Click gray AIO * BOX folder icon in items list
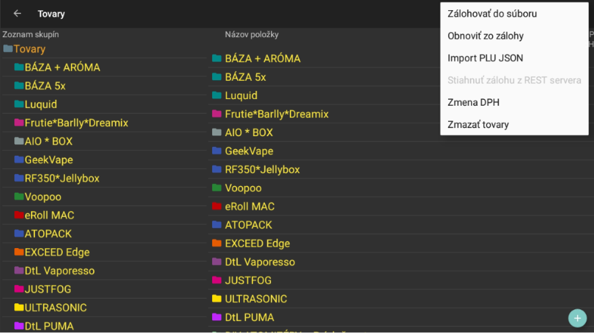This screenshot has width=594, height=333. pyautogui.click(x=217, y=133)
